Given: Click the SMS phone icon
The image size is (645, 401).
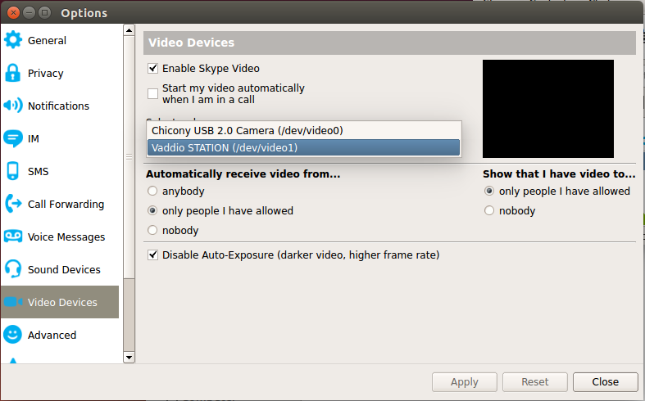Looking at the screenshot, I should (x=13, y=171).
